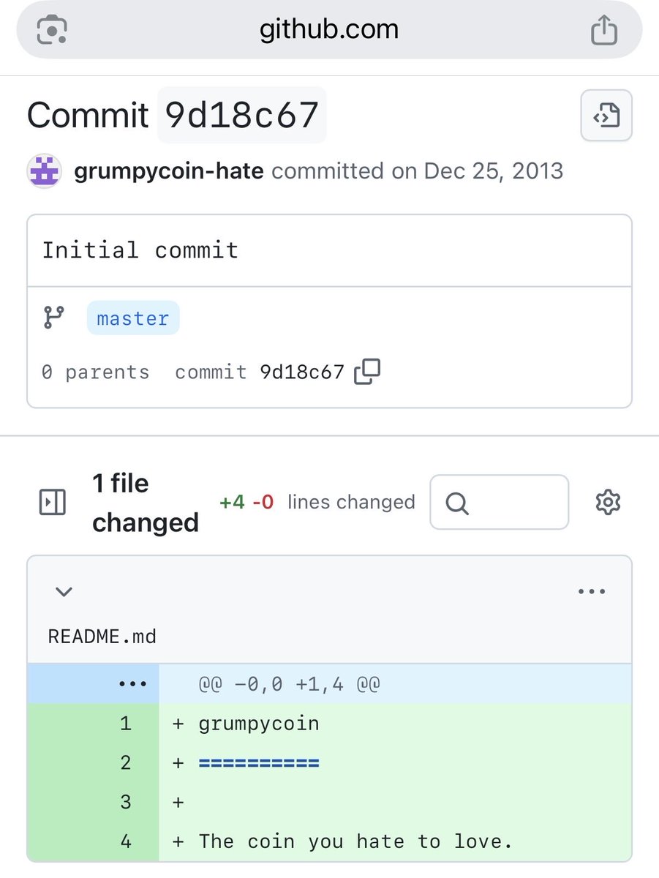This screenshot has width=659, height=878.
Task: Click the browse repository files icon
Action: (606, 116)
